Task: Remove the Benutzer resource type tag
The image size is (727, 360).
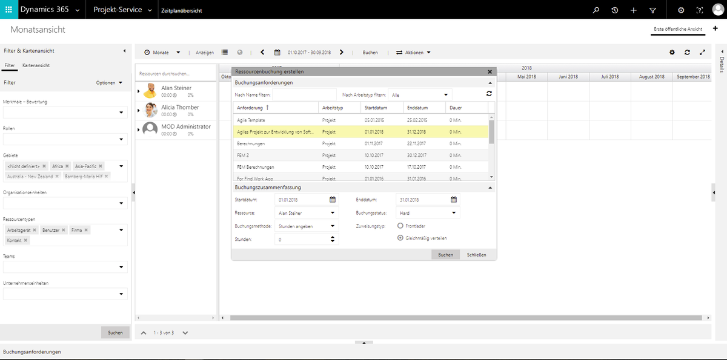Action: click(62, 230)
